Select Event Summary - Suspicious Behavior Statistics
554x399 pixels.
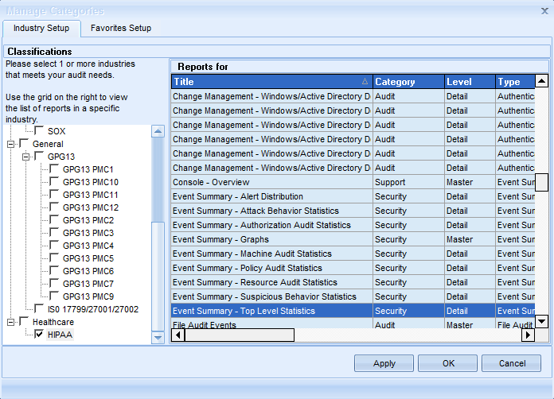[x=353, y=296]
